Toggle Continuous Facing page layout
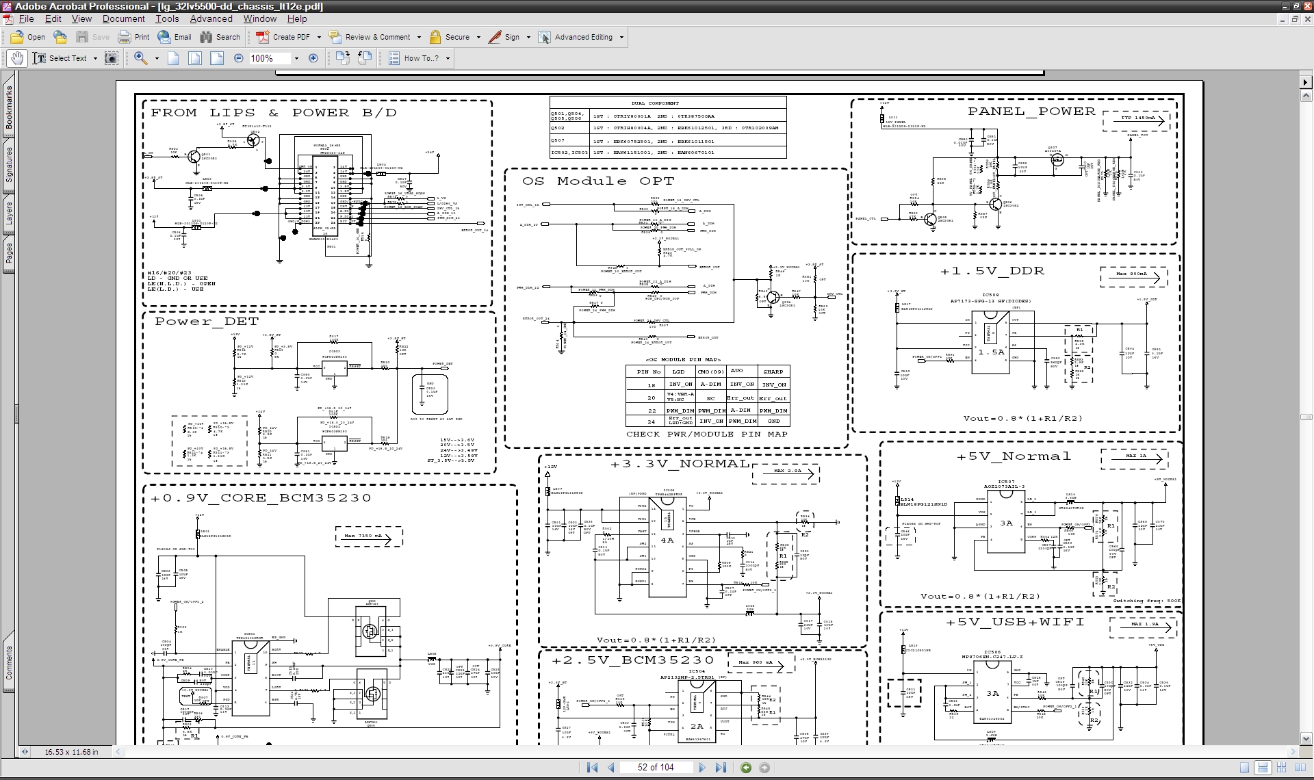 [1282, 768]
